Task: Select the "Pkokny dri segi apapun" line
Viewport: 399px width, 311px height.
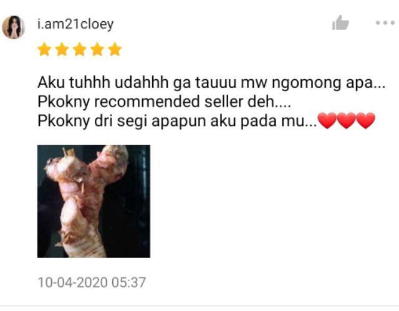Action: point(206,121)
